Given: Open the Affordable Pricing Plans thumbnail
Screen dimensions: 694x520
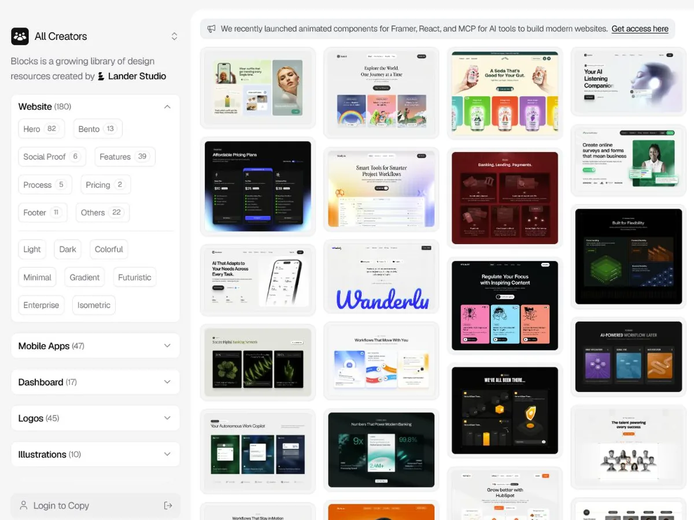Looking at the screenshot, I should (258, 187).
